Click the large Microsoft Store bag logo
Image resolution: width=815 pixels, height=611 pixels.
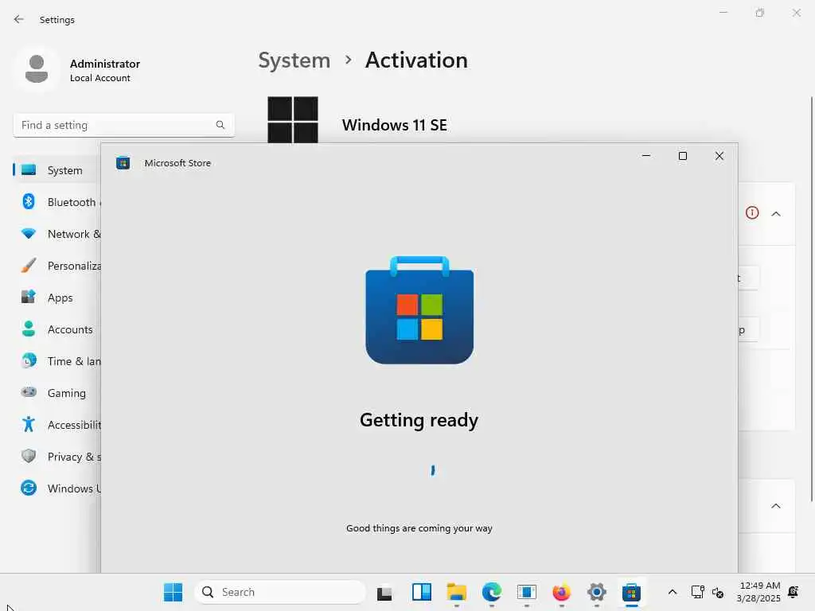(x=419, y=309)
